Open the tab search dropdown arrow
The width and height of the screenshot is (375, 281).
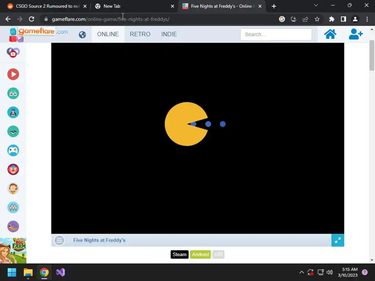tap(316, 5)
